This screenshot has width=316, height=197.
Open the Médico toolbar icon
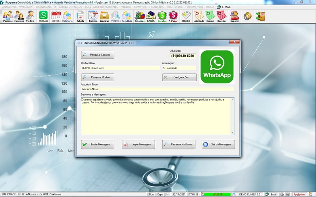coord(30,16)
